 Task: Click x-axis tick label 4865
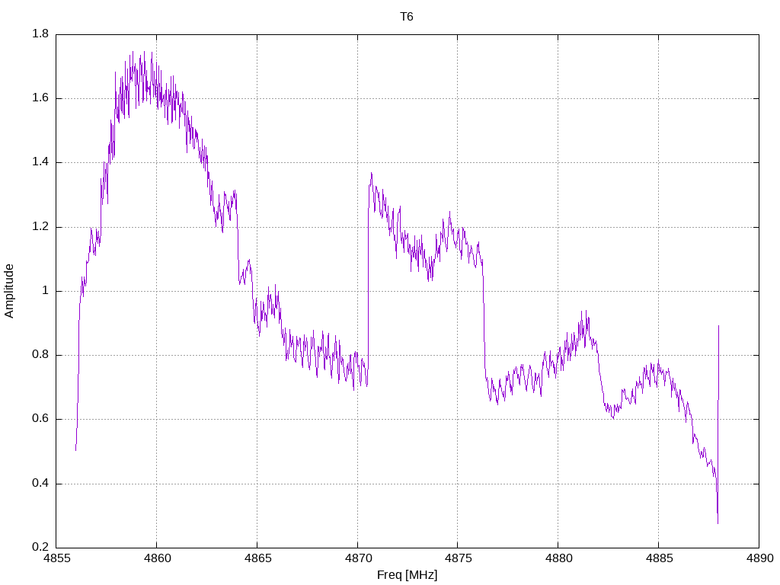(257, 558)
